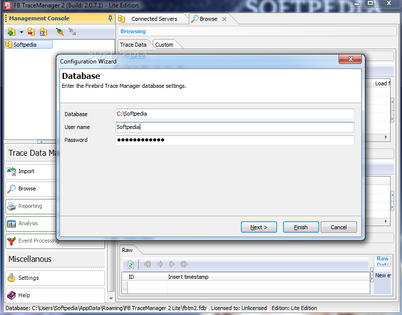Click the Settings tools icon
This screenshot has height=315, width=402.
11,278
